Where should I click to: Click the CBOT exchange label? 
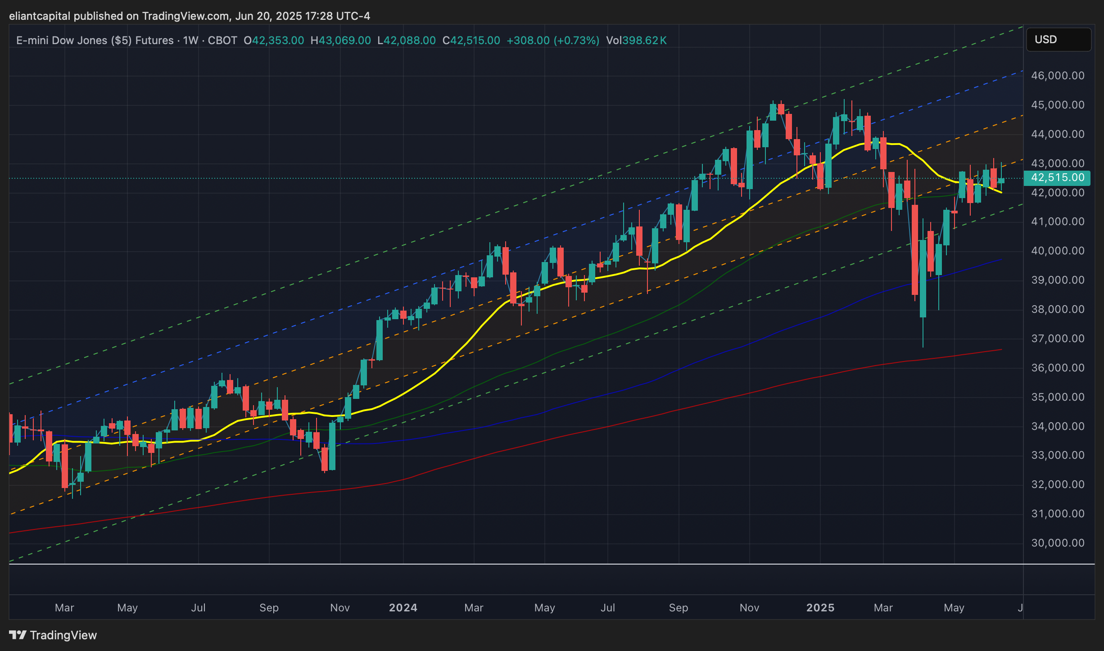(x=222, y=41)
